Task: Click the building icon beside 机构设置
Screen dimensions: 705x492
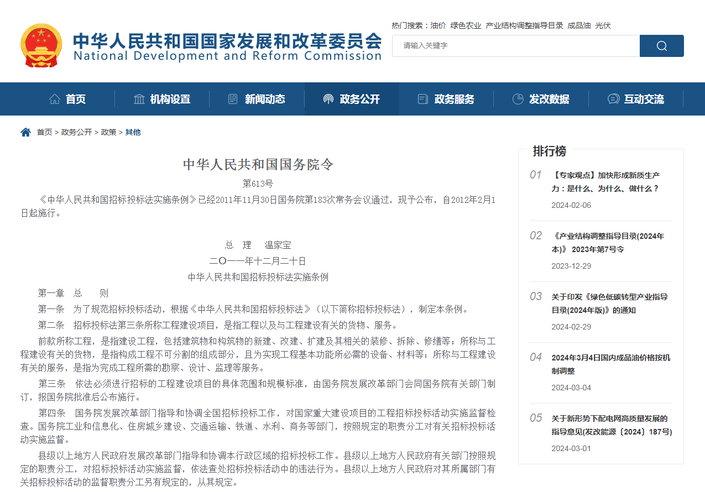Action: click(139, 99)
